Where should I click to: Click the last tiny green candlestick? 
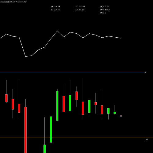[121, 116]
